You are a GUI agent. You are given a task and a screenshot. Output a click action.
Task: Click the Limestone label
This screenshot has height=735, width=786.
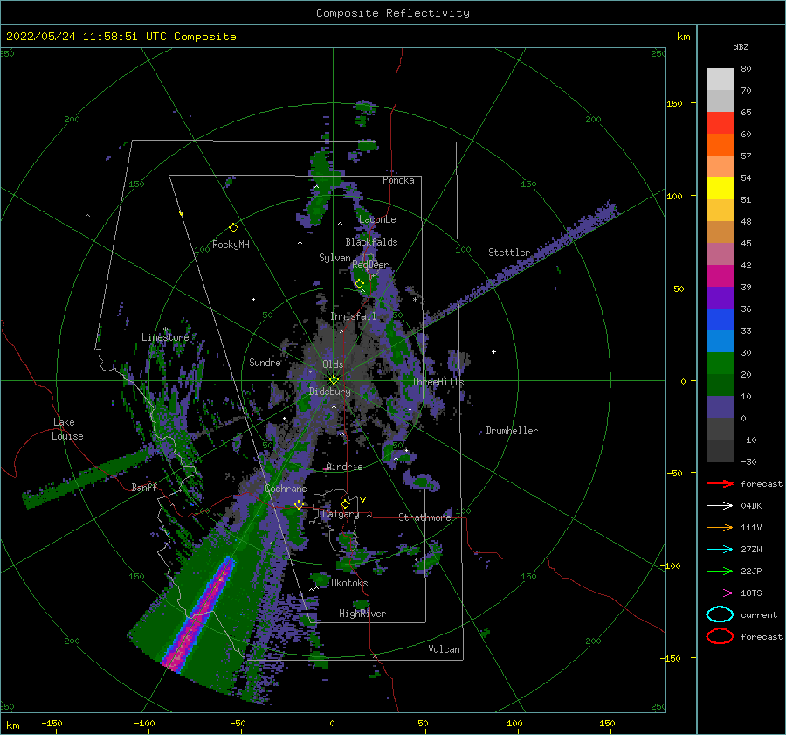(165, 337)
